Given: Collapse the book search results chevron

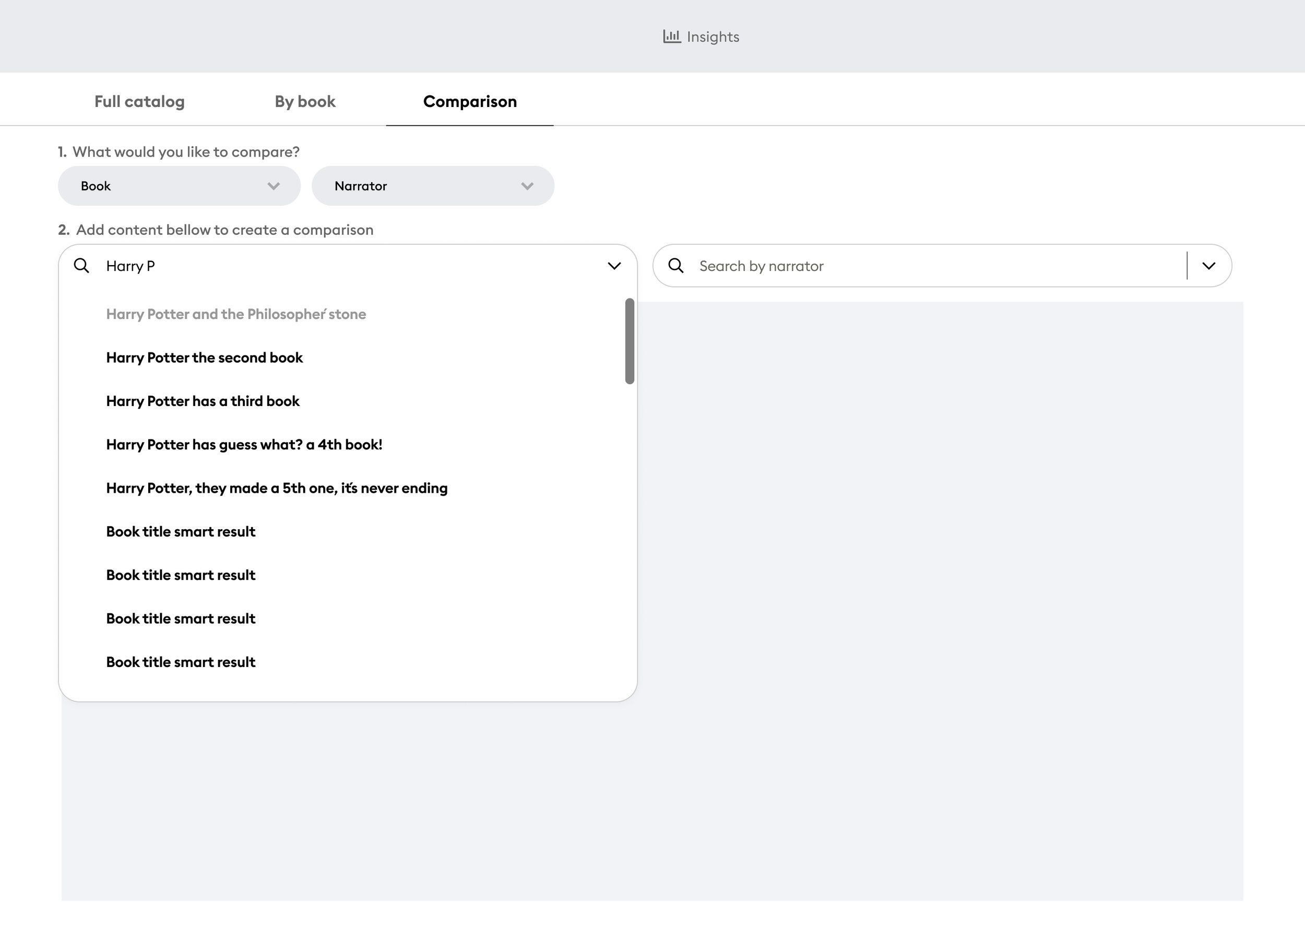Looking at the screenshot, I should (x=614, y=266).
